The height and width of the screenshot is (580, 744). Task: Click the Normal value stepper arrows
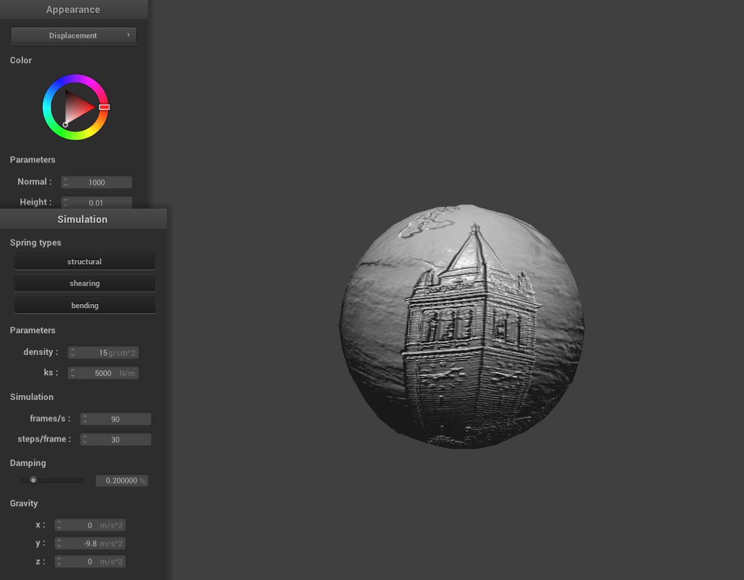click(66, 182)
